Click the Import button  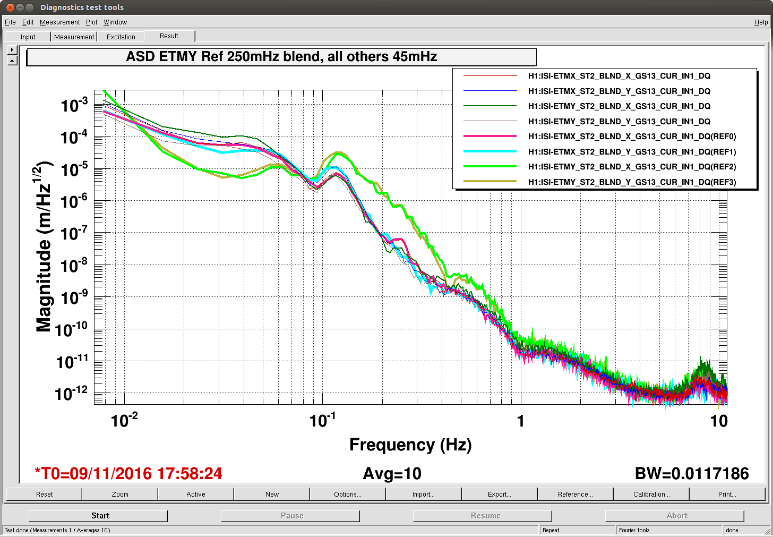pyautogui.click(x=424, y=494)
